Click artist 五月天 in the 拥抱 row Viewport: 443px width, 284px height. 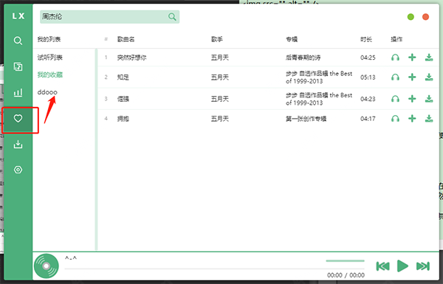(x=220, y=119)
